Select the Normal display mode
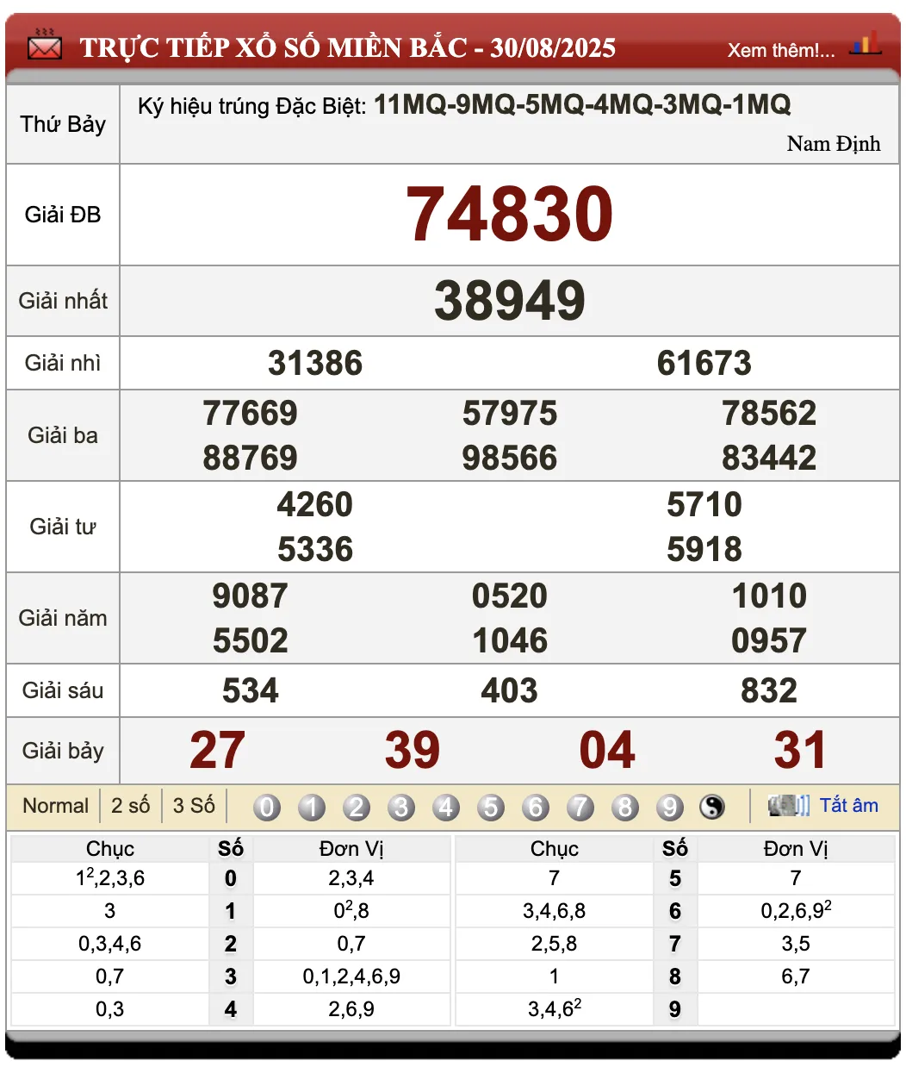Image resolution: width=906 pixels, height=1067 pixels. [x=55, y=805]
